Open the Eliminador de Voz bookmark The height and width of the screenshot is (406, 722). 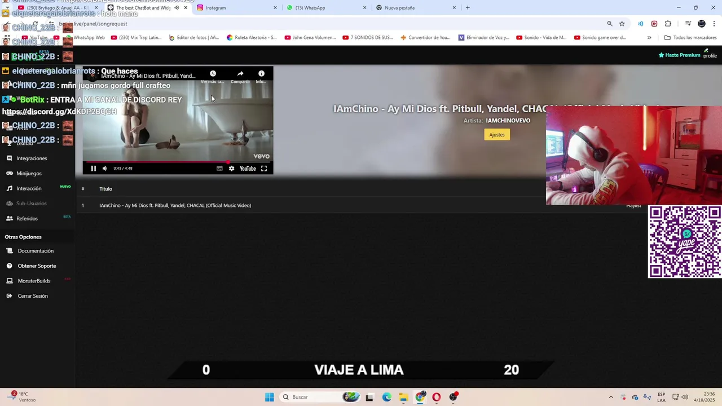[484, 38]
